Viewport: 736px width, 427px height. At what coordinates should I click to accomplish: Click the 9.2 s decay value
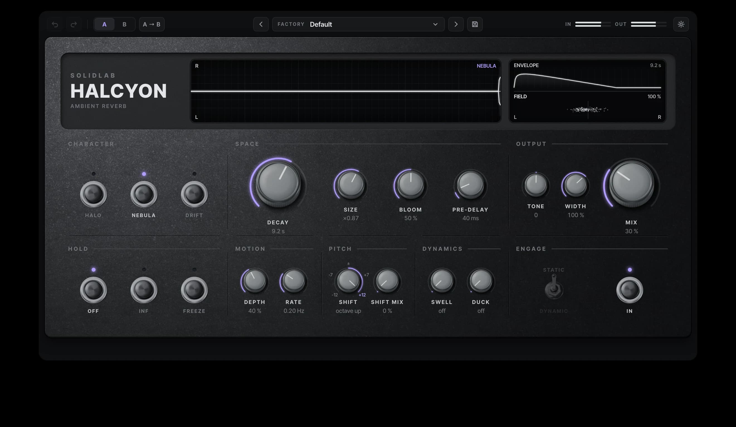tap(278, 231)
